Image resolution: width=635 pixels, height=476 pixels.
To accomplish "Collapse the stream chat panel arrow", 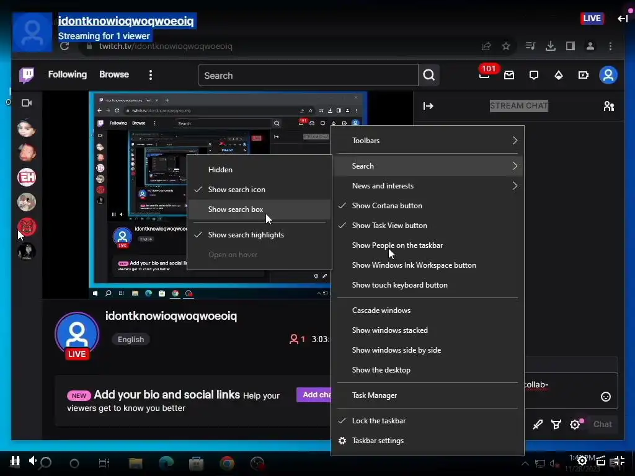I will tap(428, 106).
